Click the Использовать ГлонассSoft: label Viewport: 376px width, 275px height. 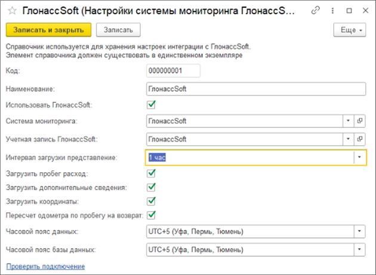point(49,105)
